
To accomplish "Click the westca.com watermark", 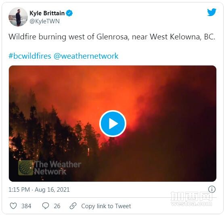I will (191, 199).
